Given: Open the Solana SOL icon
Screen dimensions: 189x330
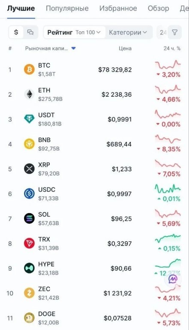Looking at the screenshot, I should (x=29, y=219).
